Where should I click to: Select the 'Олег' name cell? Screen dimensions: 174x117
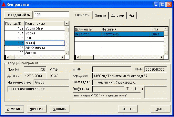157,34
